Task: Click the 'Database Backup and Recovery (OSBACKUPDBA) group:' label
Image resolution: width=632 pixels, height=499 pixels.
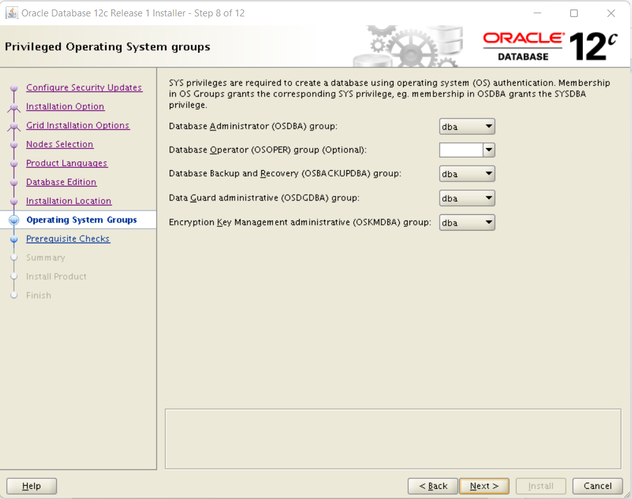Action: click(x=285, y=174)
